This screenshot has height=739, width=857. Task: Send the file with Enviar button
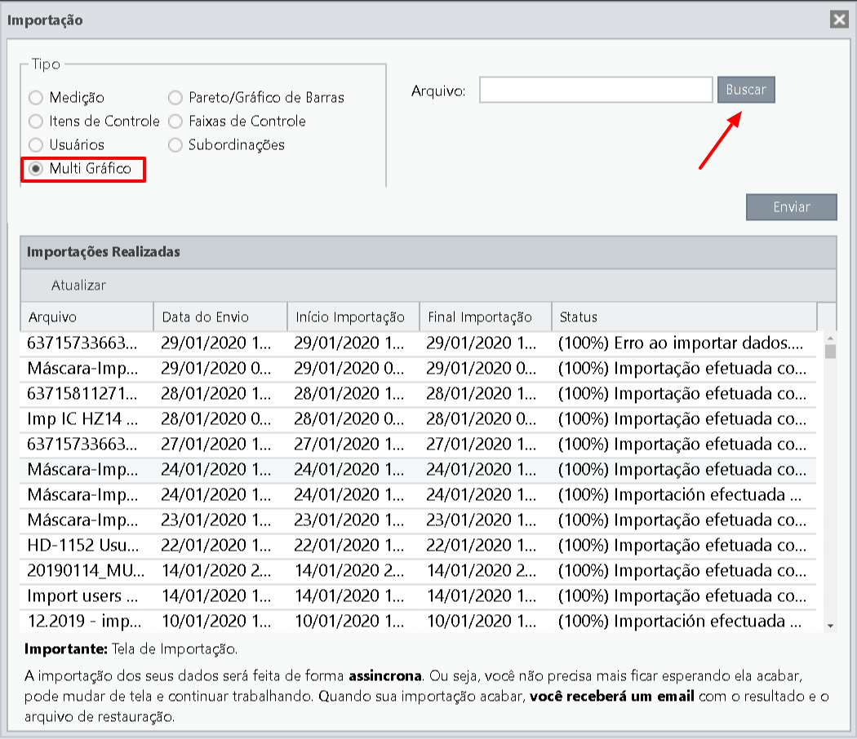tap(792, 207)
